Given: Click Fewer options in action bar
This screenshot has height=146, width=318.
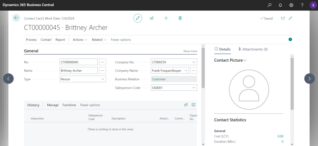Looking at the screenshot, I should 121,40.
